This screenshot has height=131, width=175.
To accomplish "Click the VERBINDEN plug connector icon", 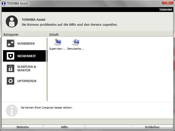I will coord(10,44).
